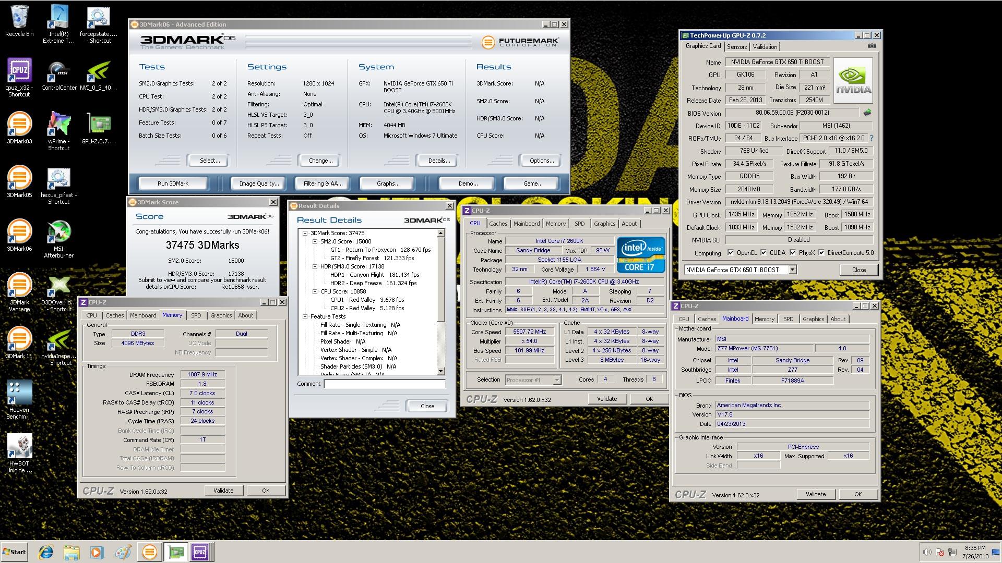Click the system tray volume icon
The width and height of the screenshot is (1002, 563).
(927, 552)
